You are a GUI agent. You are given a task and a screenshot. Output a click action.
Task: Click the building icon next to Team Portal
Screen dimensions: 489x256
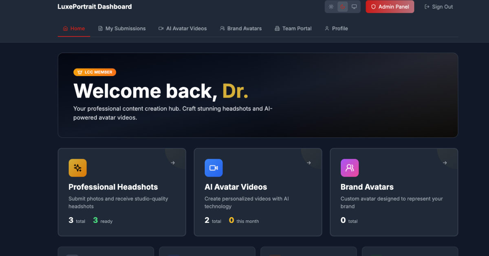pos(278,28)
